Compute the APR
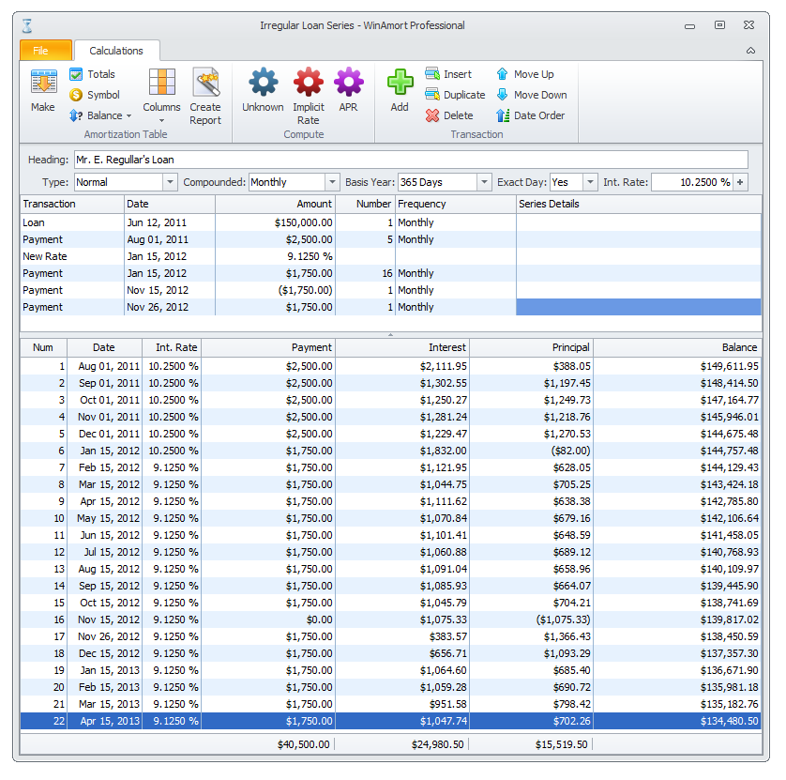Image resolution: width=786 pixels, height=780 pixels. (348, 90)
